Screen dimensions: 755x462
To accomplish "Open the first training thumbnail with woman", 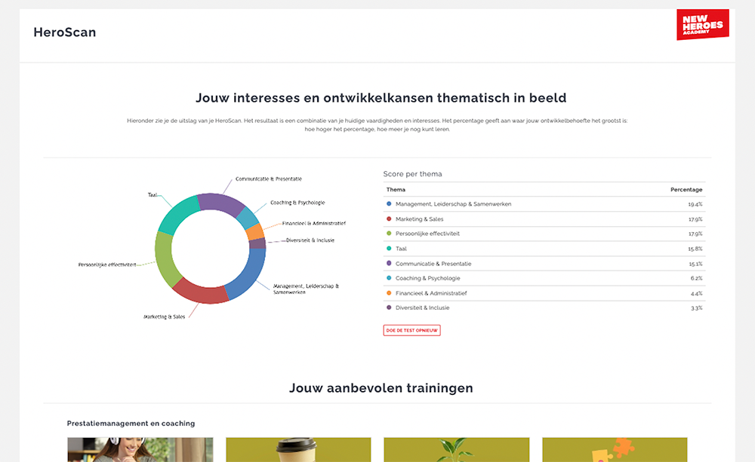I will coord(140,449).
